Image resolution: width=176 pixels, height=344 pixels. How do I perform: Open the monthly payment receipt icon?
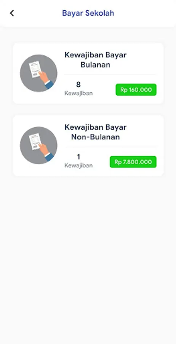39,73
